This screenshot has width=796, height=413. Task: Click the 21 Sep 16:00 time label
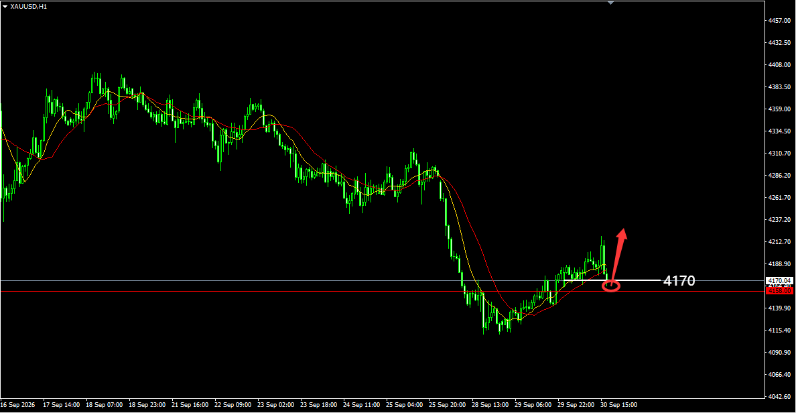point(190,405)
